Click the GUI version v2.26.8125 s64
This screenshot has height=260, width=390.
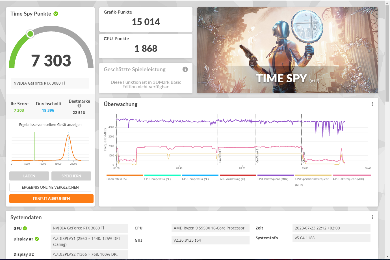click(211, 240)
